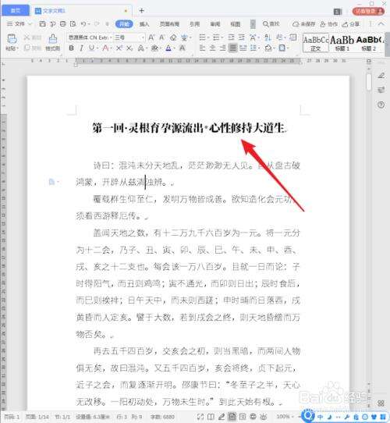Switch to the 首页 home tab
Viewport: 390px width, 423px height.
click(x=16, y=10)
